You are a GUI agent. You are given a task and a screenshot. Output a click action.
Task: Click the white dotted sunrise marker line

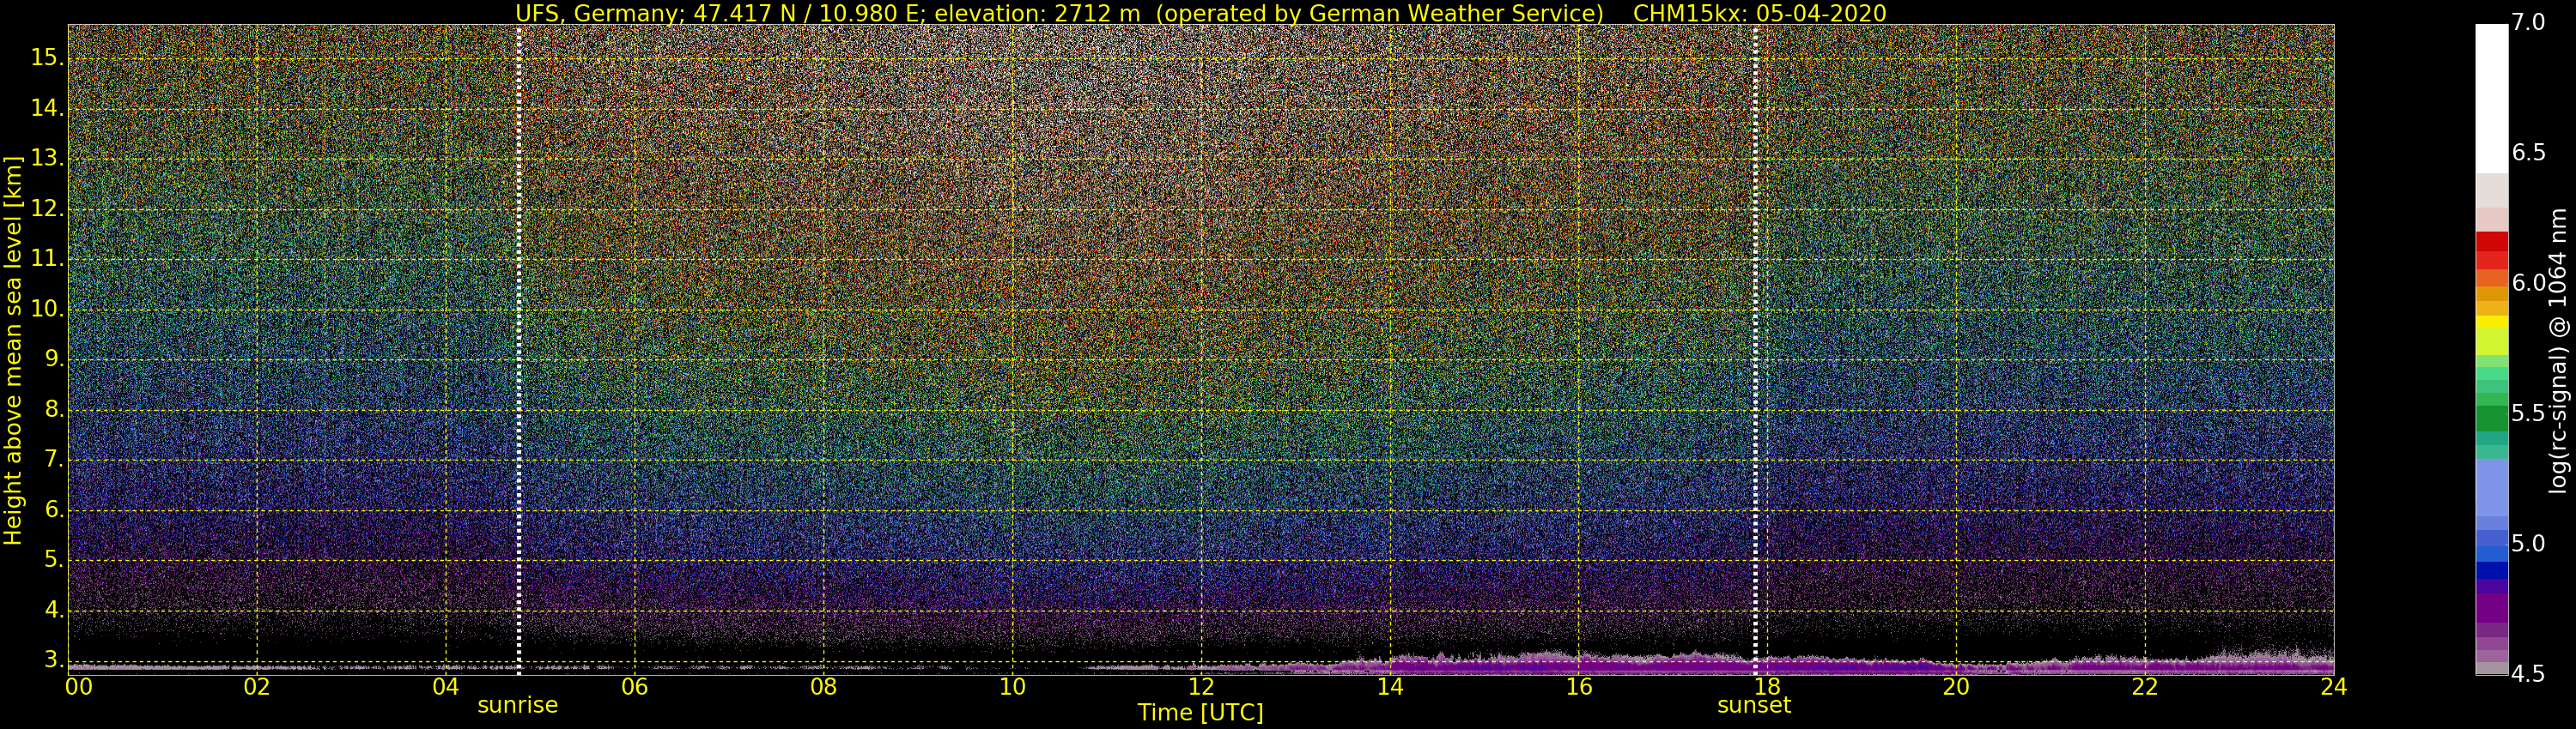pos(519,350)
